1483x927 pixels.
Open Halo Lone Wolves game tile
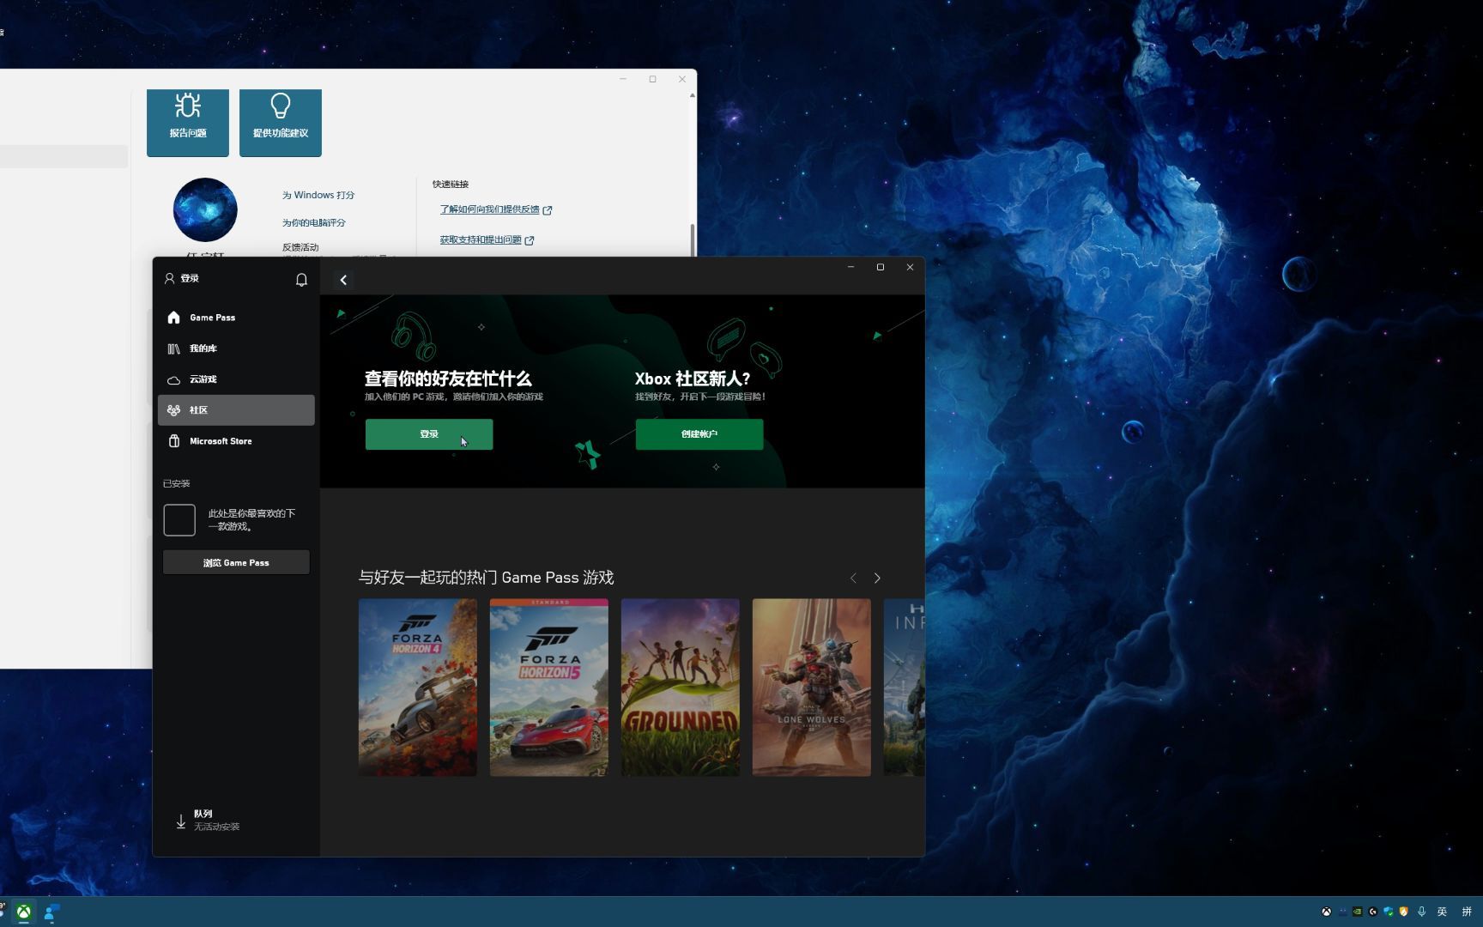[x=811, y=688]
